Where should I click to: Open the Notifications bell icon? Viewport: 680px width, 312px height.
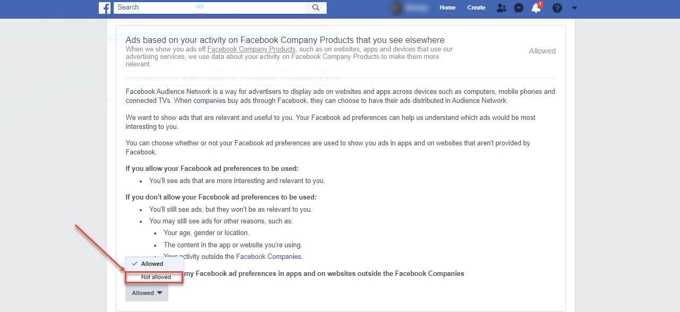536,8
